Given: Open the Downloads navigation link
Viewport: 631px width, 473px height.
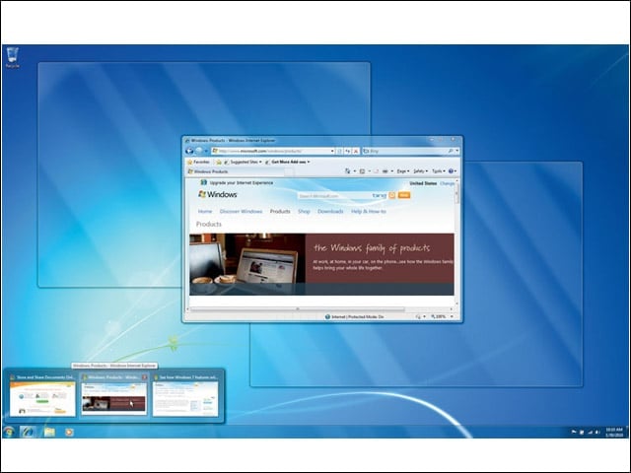Looking at the screenshot, I should pyautogui.click(x=330, y=211).
